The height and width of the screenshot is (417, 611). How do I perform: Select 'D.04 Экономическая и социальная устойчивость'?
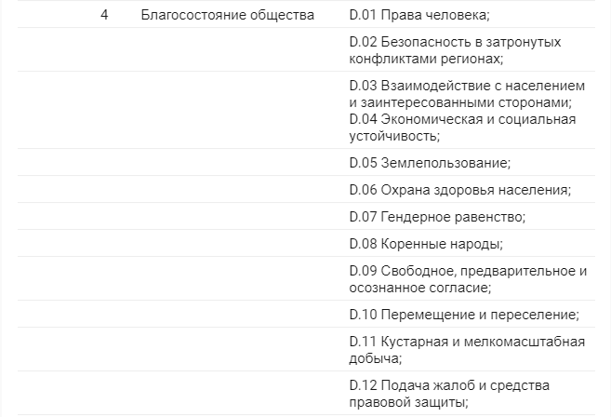coord(462,128)
